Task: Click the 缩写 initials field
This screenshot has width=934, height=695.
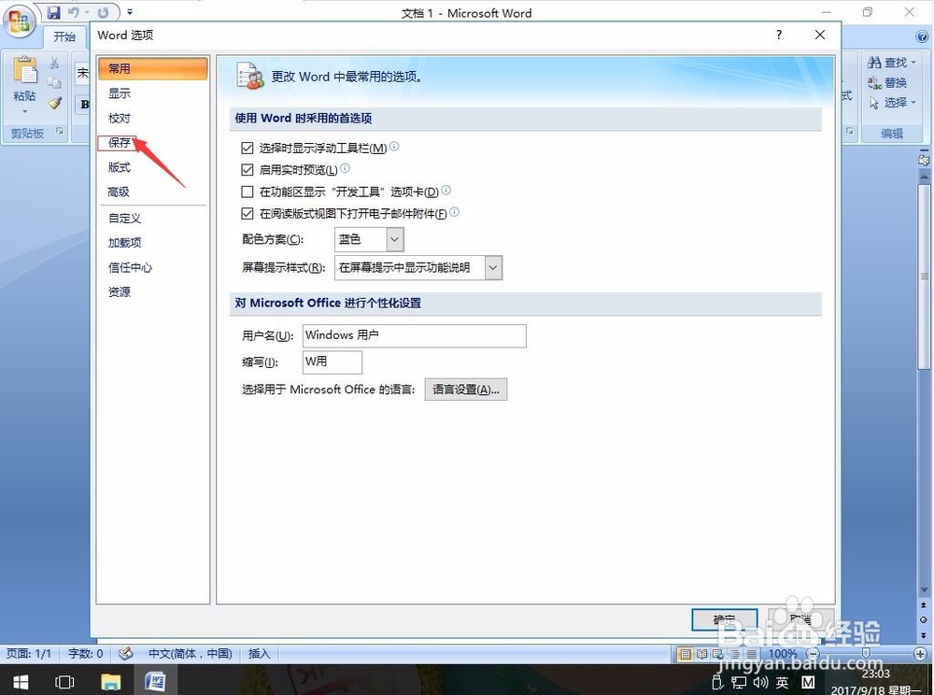Action: pyautogui.click(x=333, y=362)
